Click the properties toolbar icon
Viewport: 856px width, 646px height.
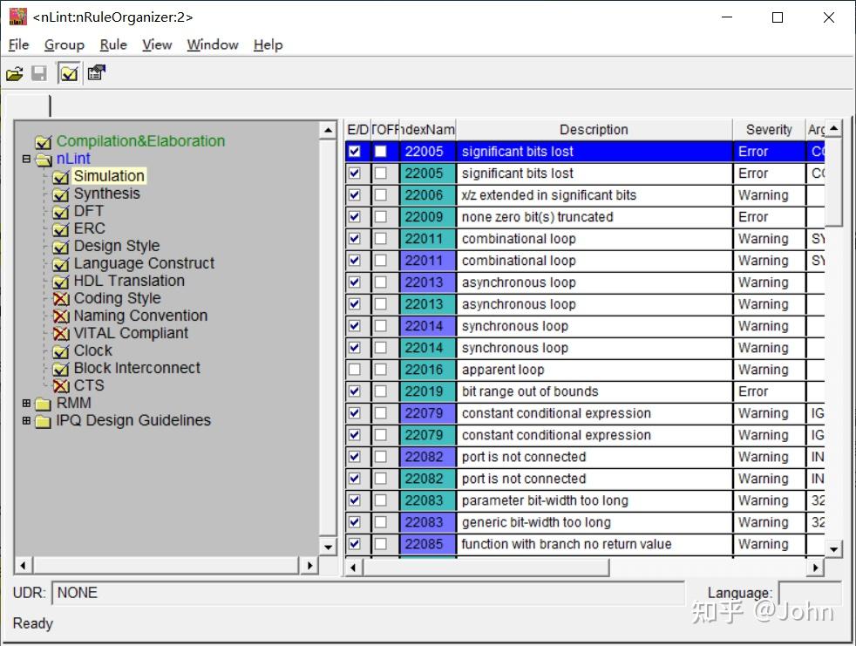pos(96,74)
